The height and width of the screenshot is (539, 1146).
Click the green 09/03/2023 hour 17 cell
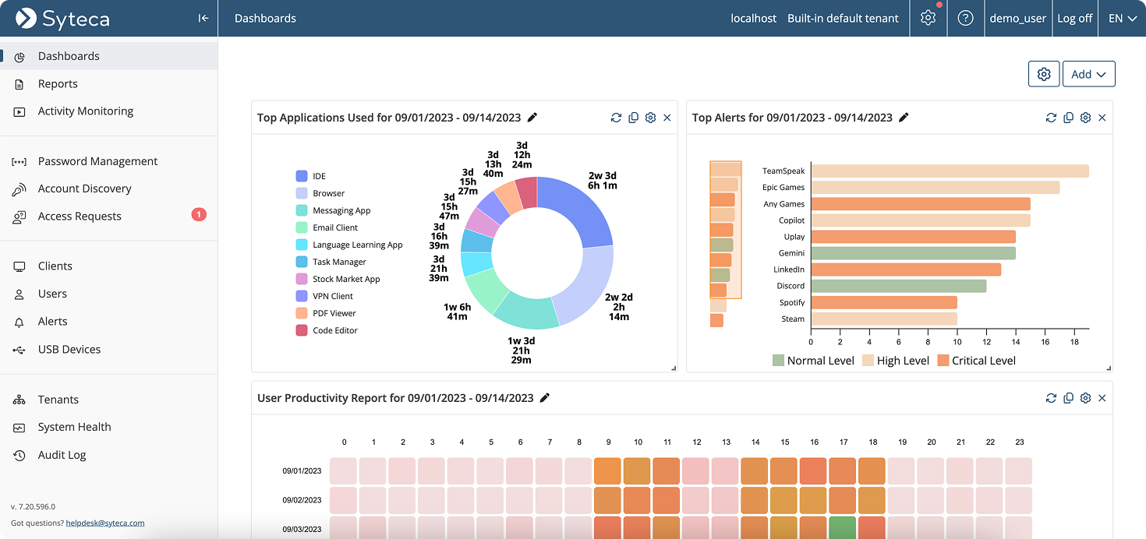click(843, 529)
